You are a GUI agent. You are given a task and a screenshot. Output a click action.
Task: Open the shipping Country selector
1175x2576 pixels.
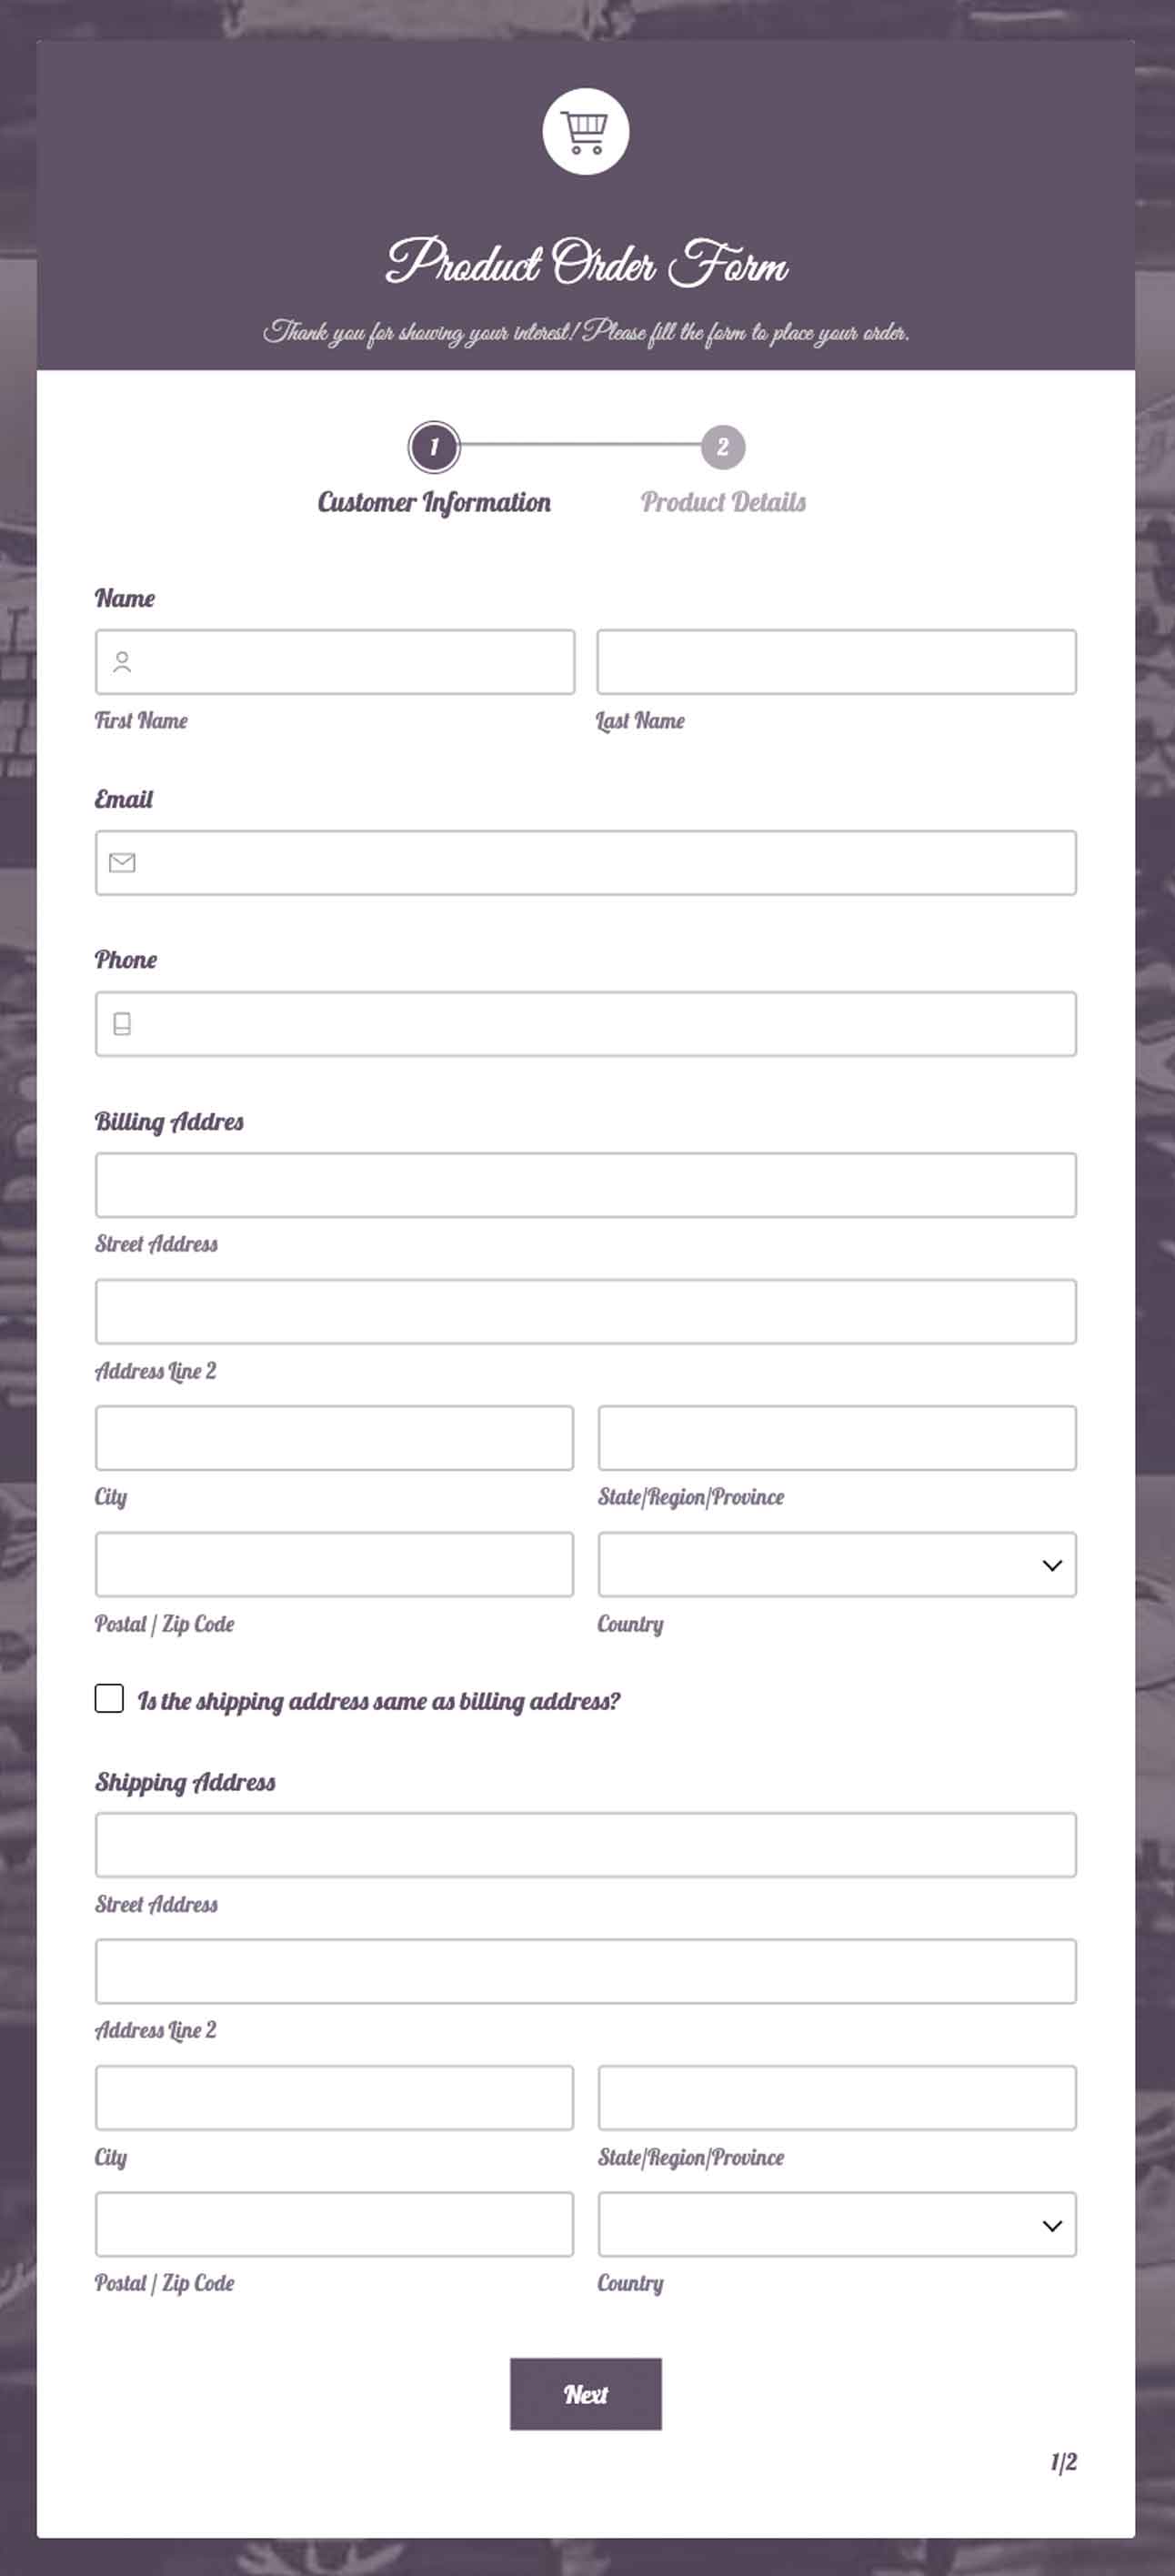click(x=835, y=2225)
